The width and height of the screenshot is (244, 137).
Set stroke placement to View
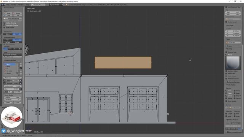8,40
